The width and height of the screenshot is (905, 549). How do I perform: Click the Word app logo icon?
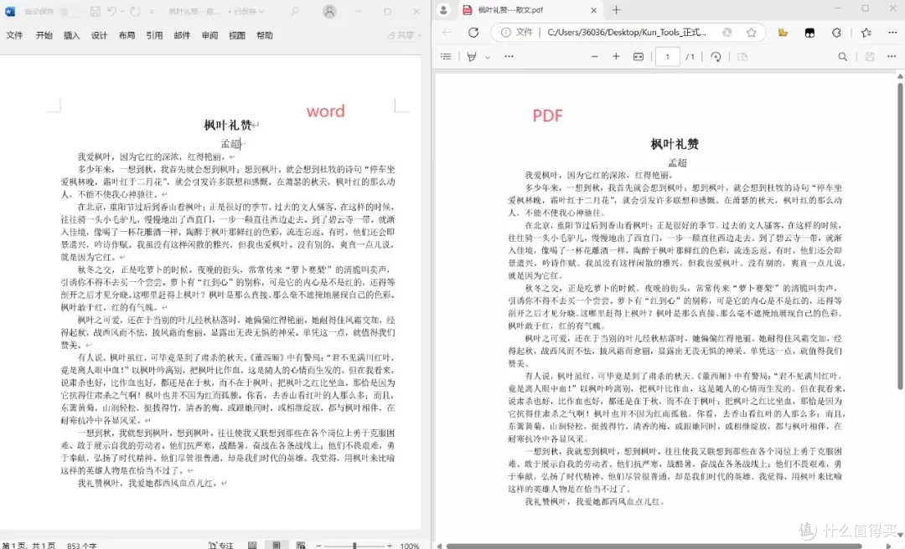[x=10, y=11]
